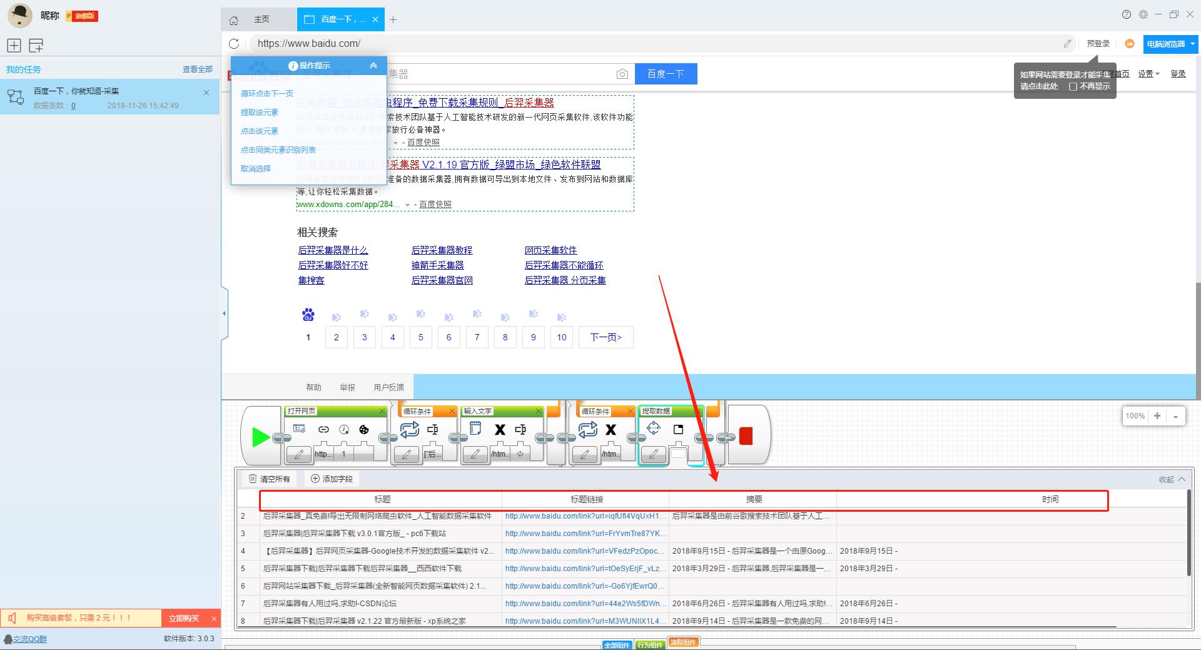Open the 电脑浏览器 browser mode dropdown
Screen dimensions: 1201x650
click(1170, 44)
